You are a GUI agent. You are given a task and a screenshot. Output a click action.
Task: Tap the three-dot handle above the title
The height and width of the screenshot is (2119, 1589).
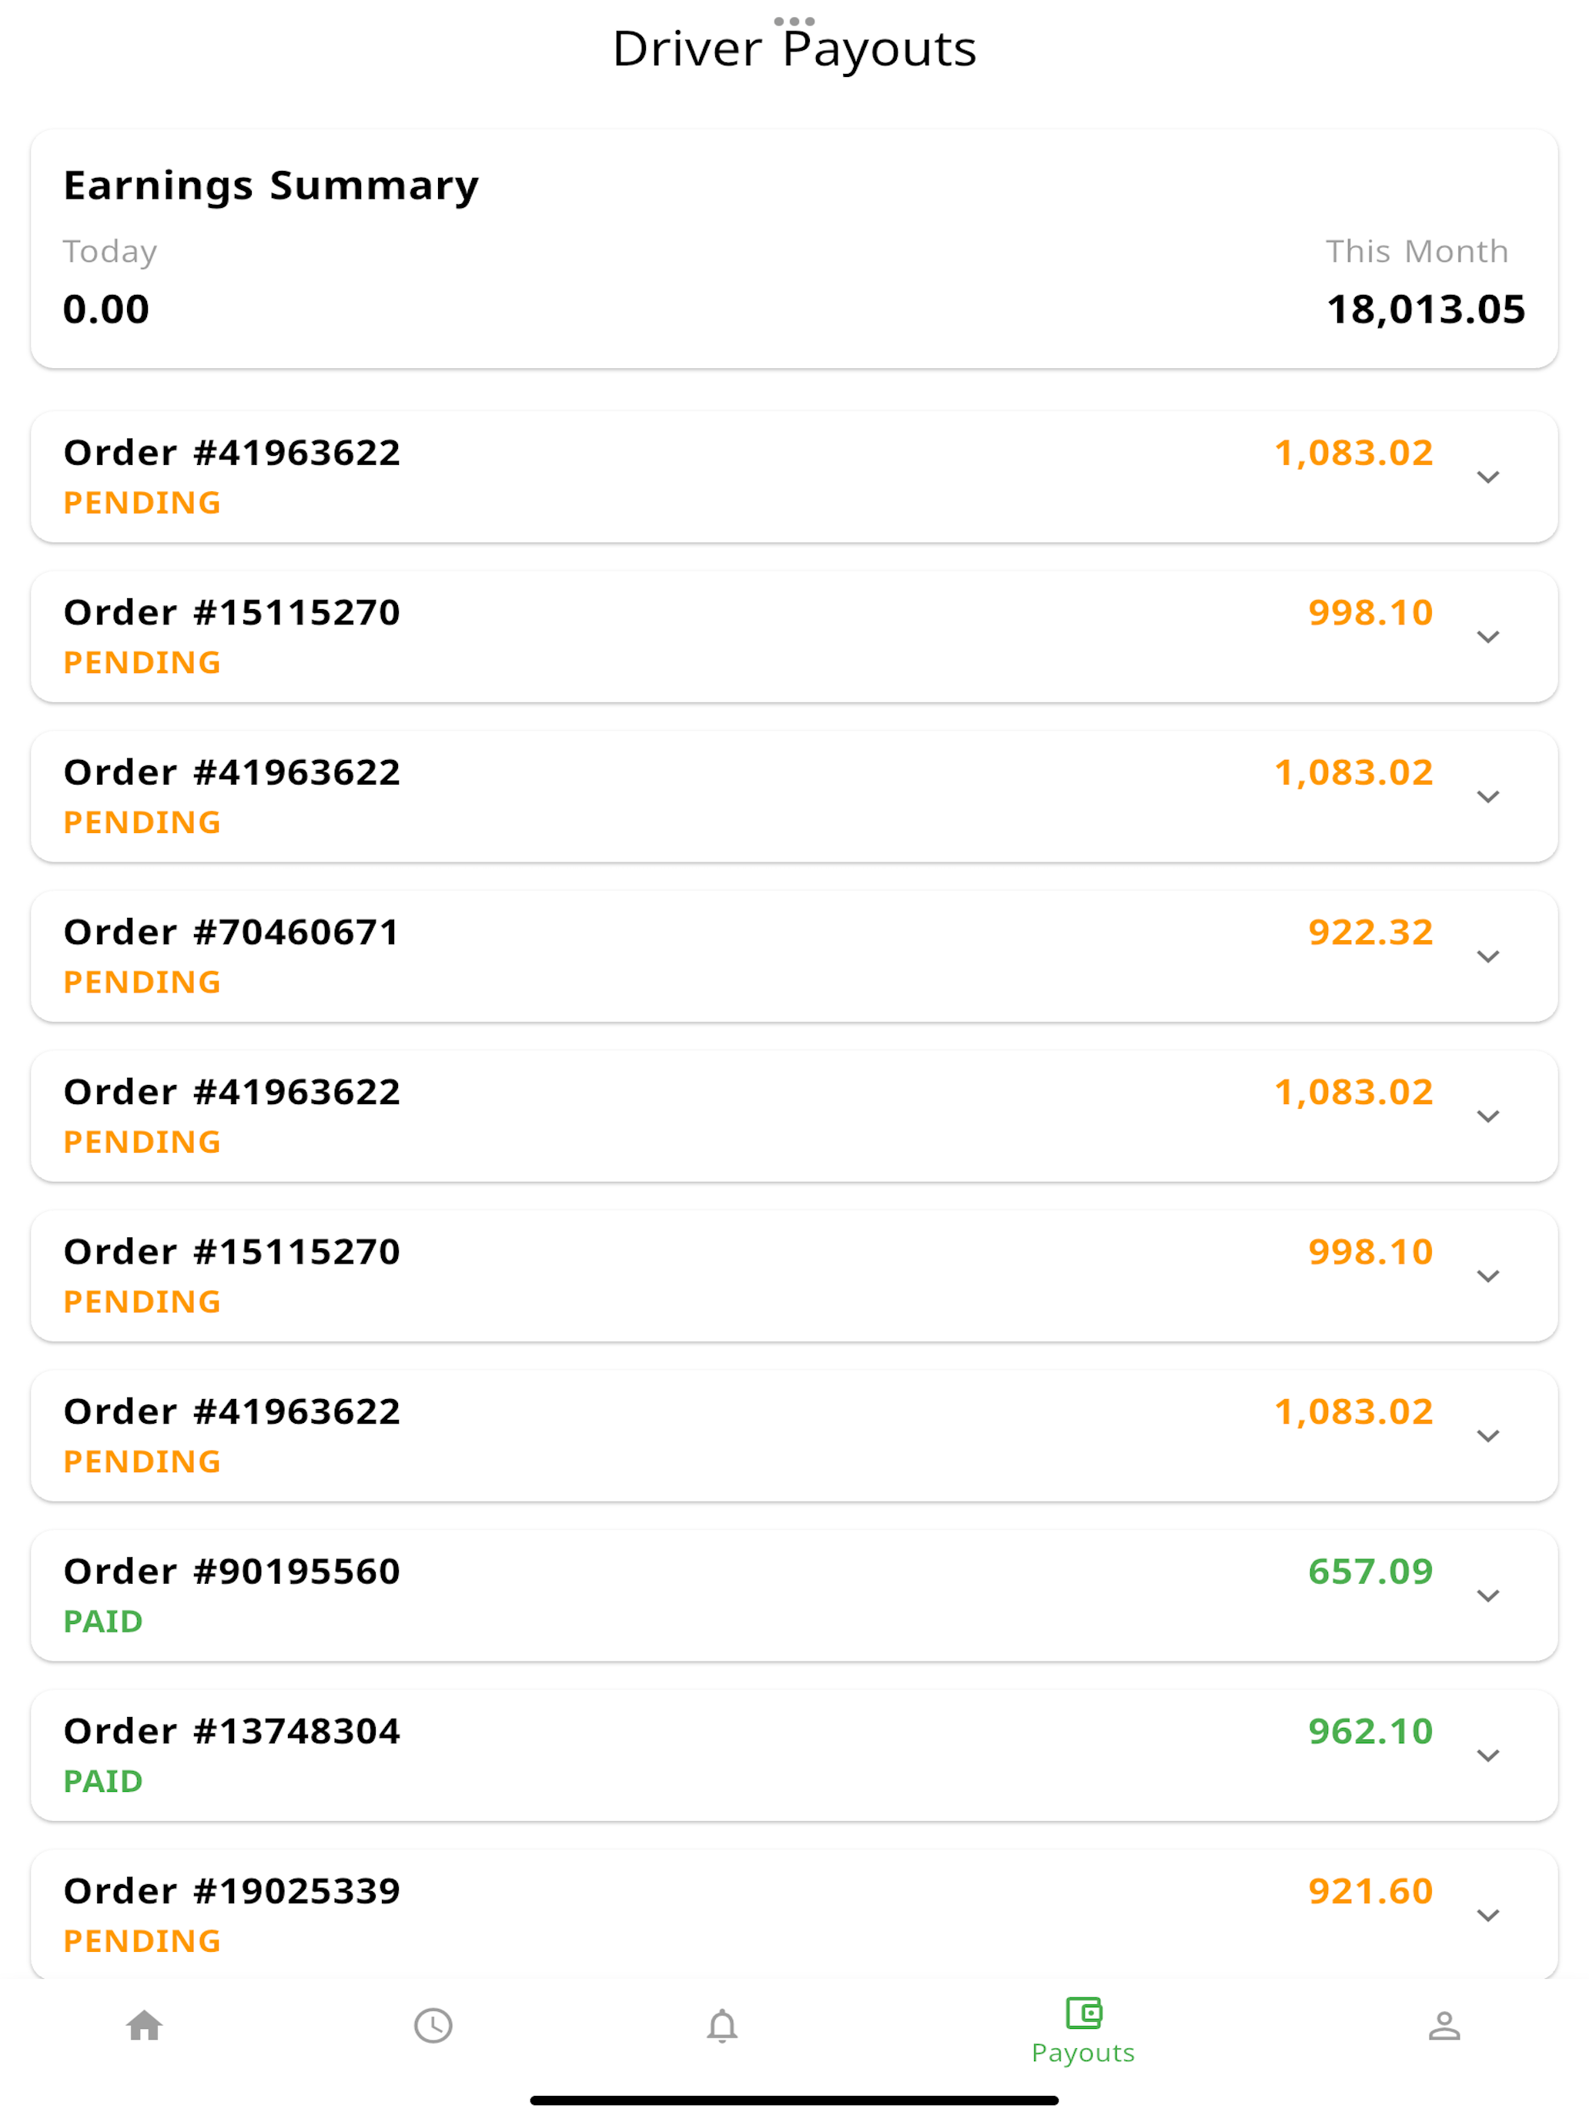(x=794, y=21)
